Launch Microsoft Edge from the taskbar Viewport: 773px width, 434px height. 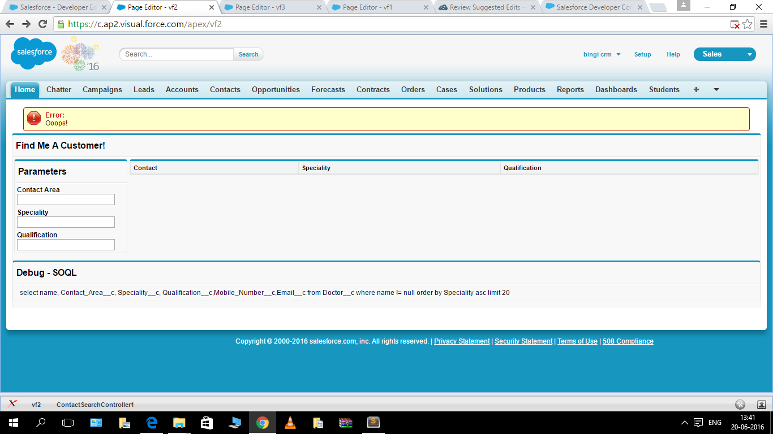click(x=152, y=423)
